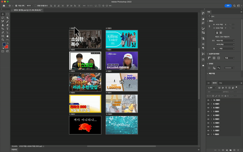Click new adjustment layer icon in Layers panel

pos(227,150)
